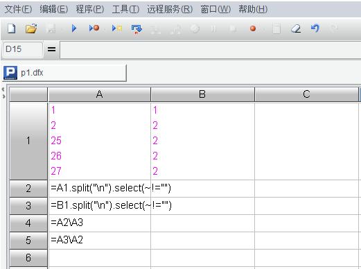Click the step-into blue arrow icon

pos(137,29)
